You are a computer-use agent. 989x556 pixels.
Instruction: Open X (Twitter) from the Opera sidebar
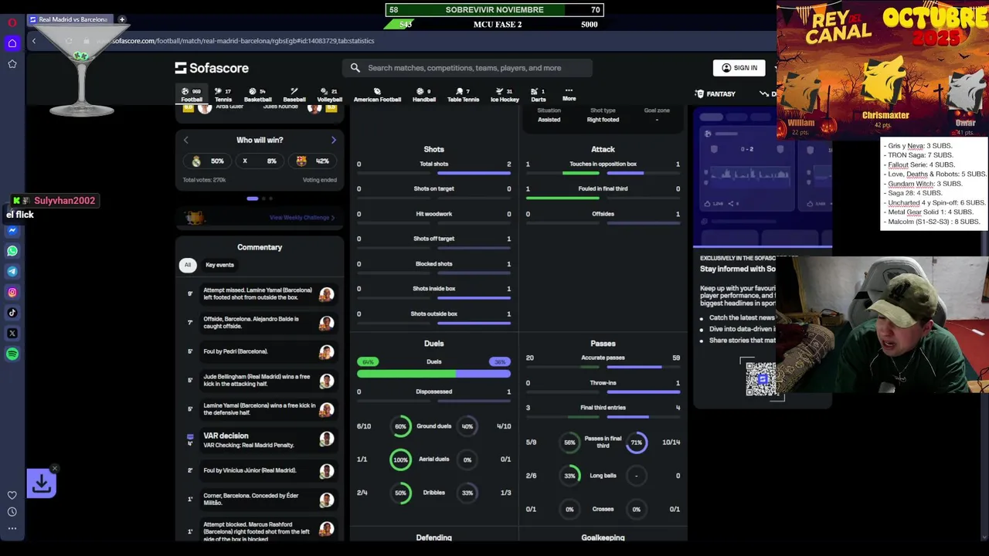[12, 334]
